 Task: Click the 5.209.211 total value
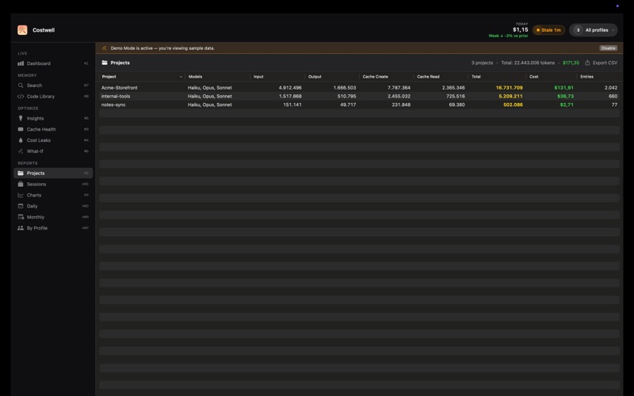tap(510, 96)
